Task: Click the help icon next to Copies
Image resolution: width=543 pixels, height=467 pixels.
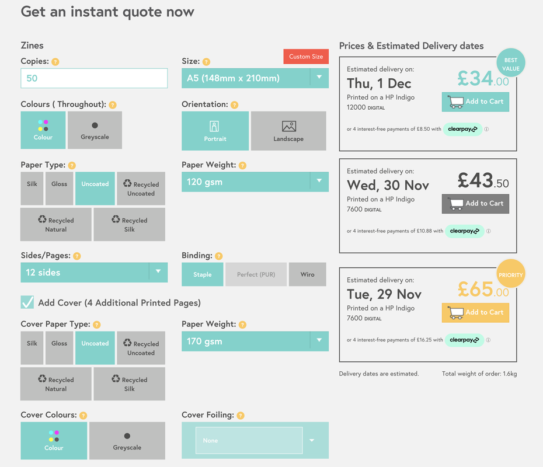Action: click(x=55, y=62)
